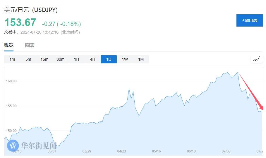Switch to the 图表 chart tab
Viewport: 266px width, 158px height.
click(30, 45)
